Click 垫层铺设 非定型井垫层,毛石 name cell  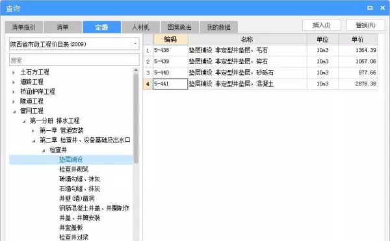coord(248,51)
